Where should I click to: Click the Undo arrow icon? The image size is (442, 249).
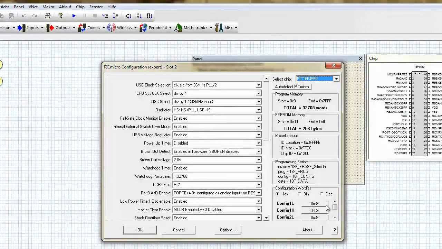pos(24,16)
